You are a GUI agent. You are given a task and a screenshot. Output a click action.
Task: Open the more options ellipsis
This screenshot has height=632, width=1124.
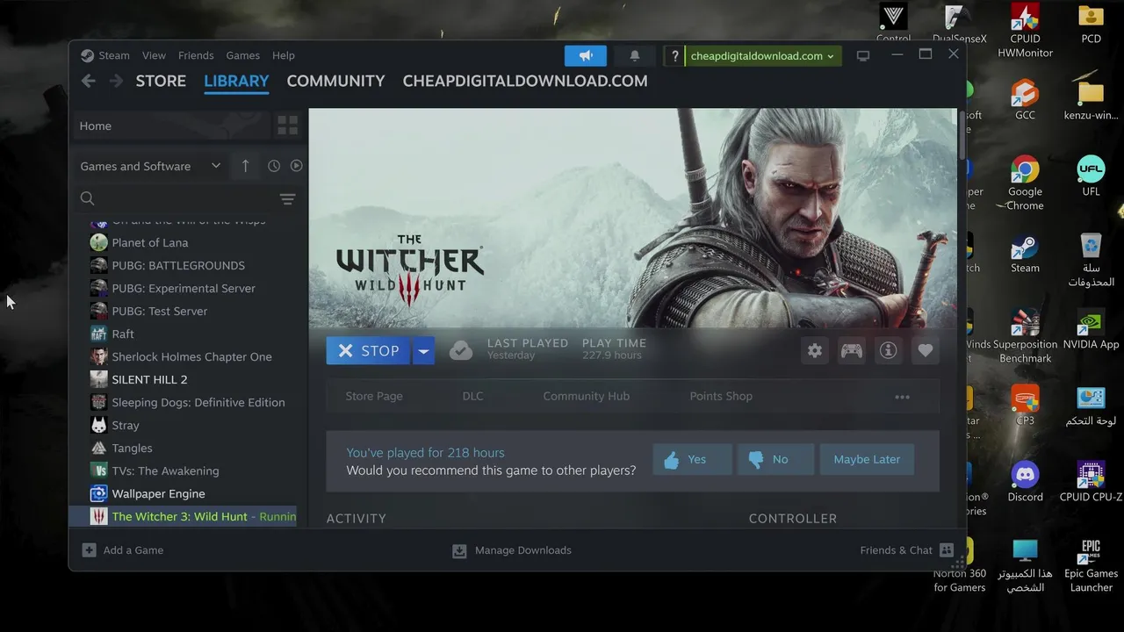[x=902, y=397]
